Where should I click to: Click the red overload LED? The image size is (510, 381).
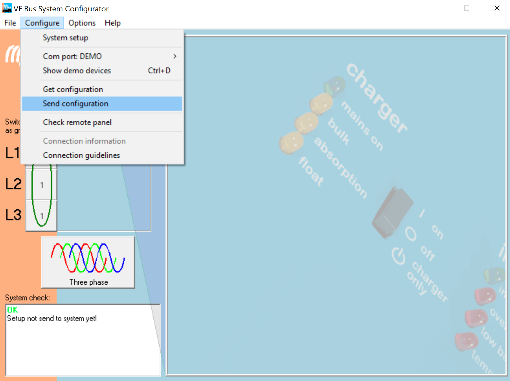point(485,295)
